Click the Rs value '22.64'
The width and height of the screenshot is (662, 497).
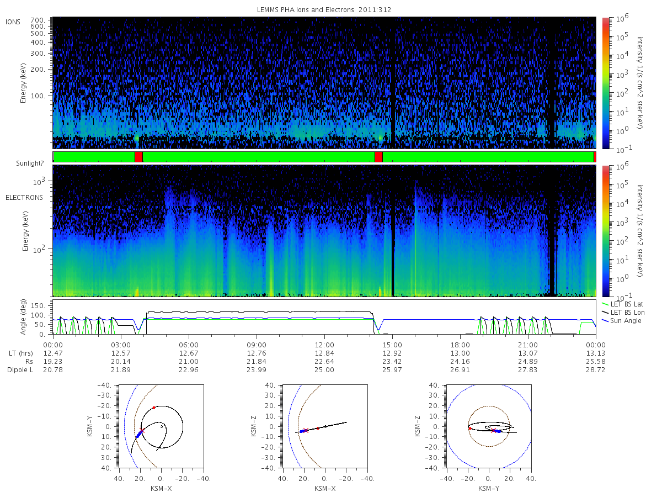coord(324,361)
